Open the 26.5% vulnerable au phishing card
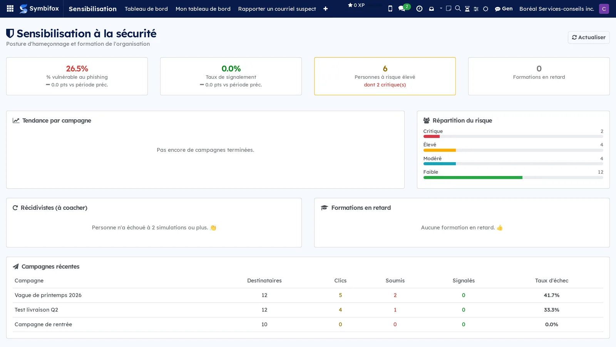This screenshot has height=347, width=616. click(77, 76)
